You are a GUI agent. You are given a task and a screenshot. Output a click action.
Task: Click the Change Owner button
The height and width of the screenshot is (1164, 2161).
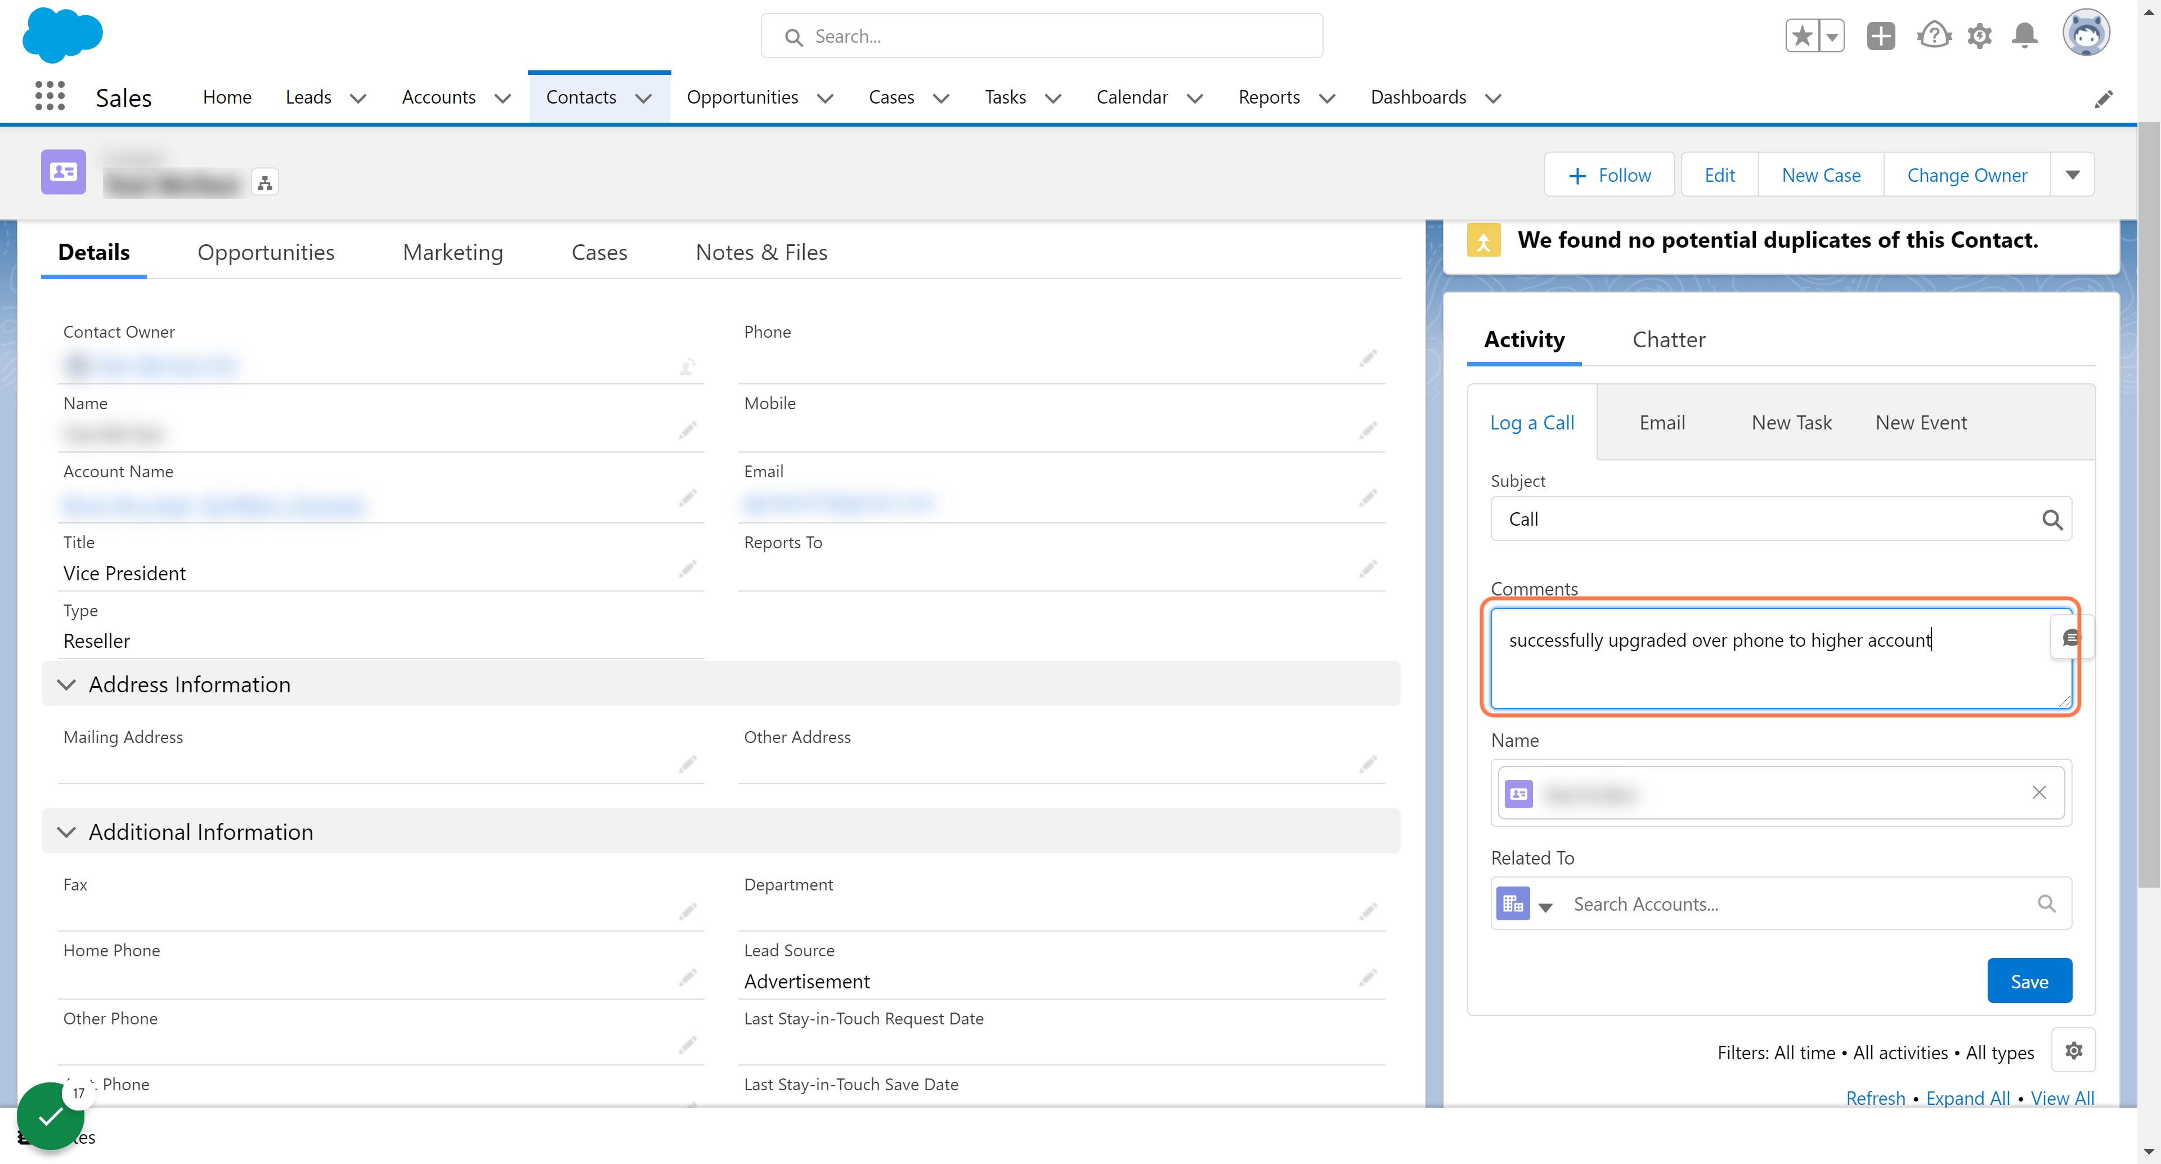1966,174
